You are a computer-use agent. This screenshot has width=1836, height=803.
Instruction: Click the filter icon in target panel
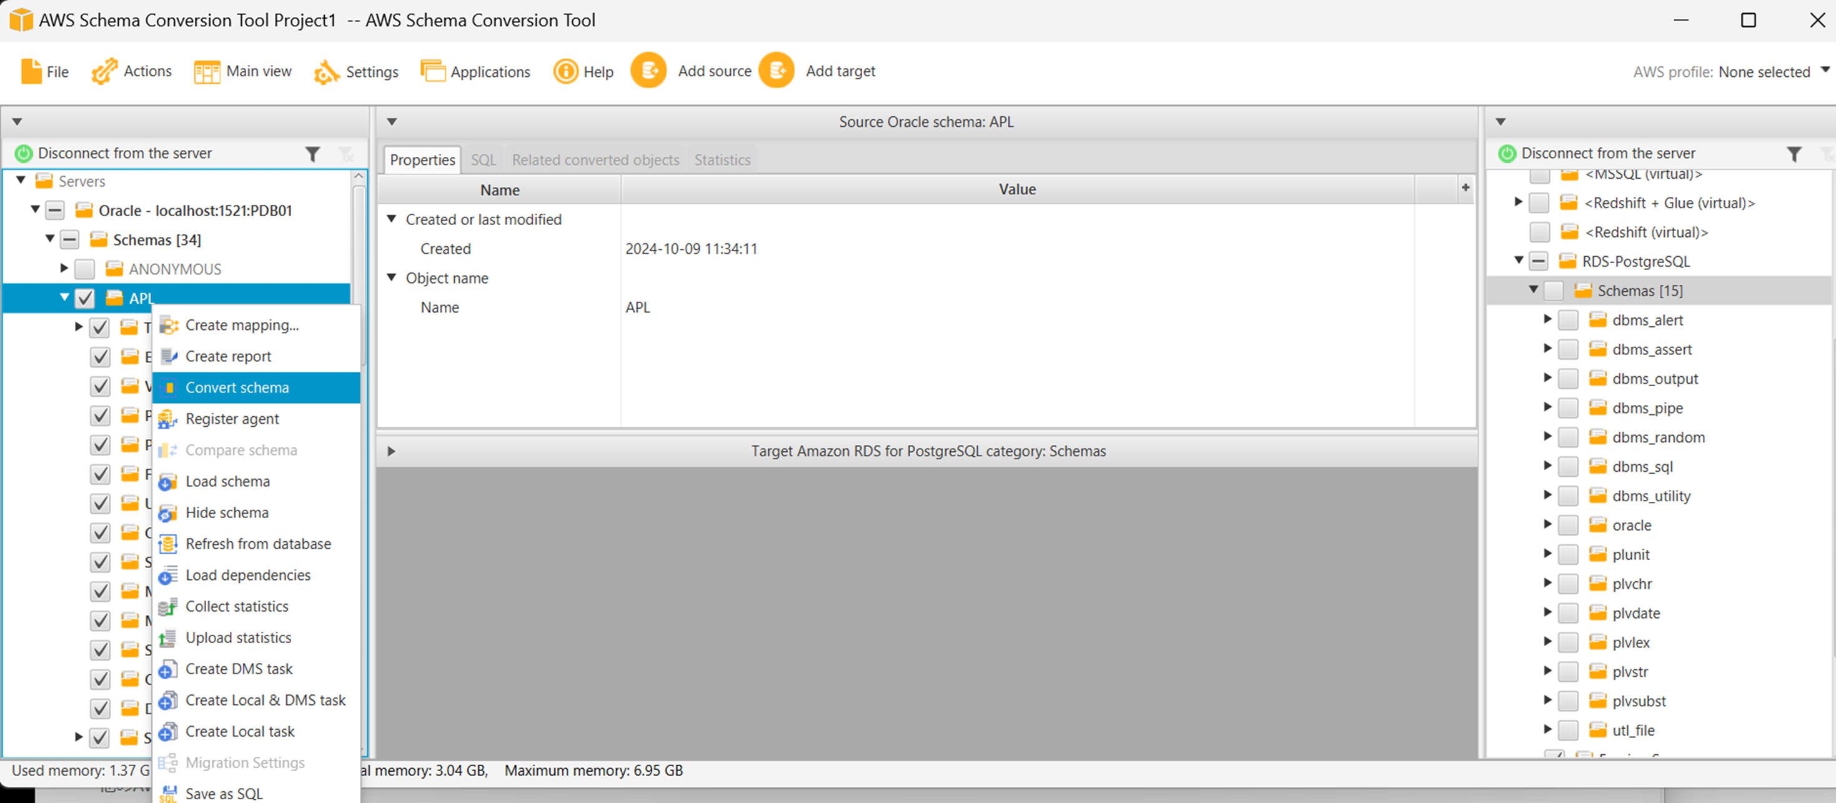coord(1794,153)
